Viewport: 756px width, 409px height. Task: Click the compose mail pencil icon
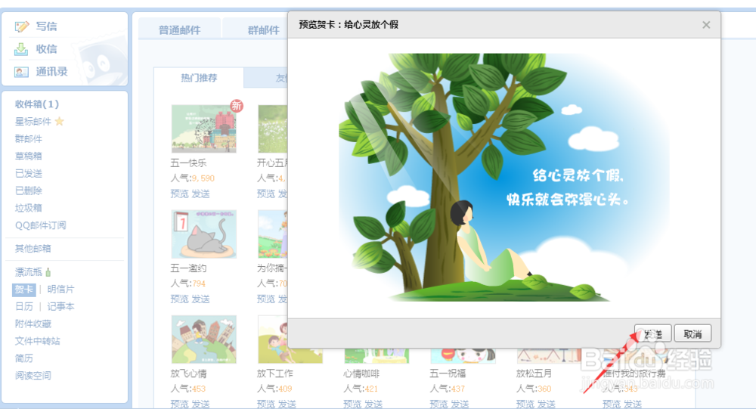click(x=22, y=26)
